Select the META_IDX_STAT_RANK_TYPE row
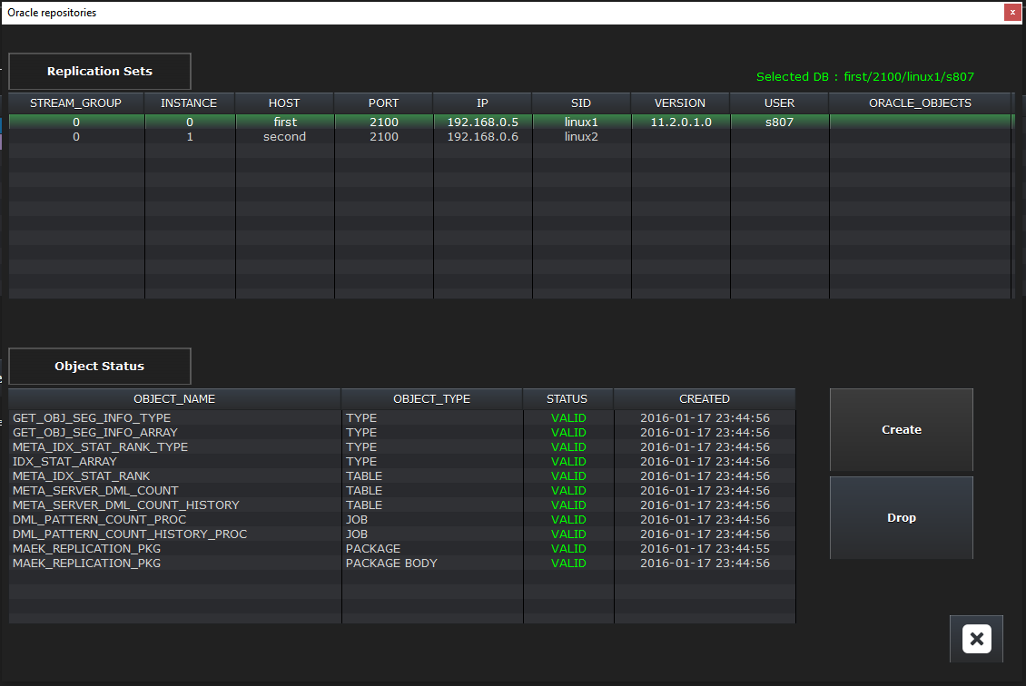The height and width of the screenshot is (686, 1026). (401, 446)
